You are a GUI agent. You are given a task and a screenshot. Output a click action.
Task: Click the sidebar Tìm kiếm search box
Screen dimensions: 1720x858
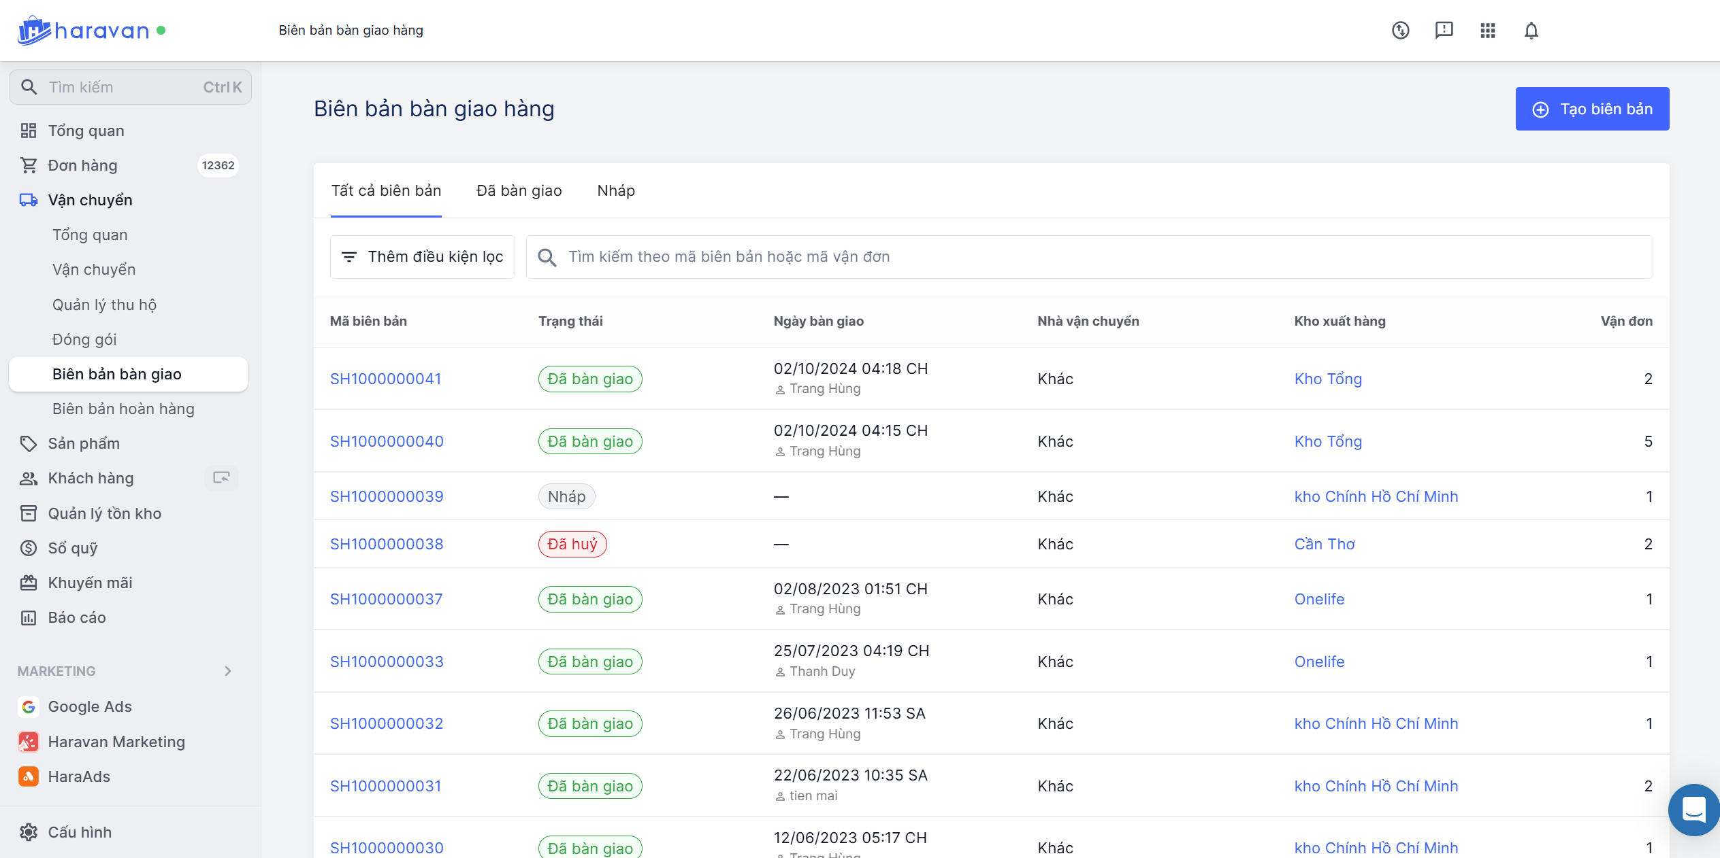pos(130,87)
